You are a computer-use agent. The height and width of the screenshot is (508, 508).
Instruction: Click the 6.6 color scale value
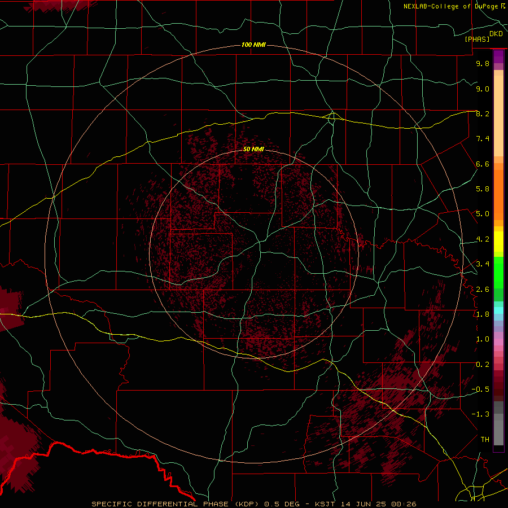point(483,164)
